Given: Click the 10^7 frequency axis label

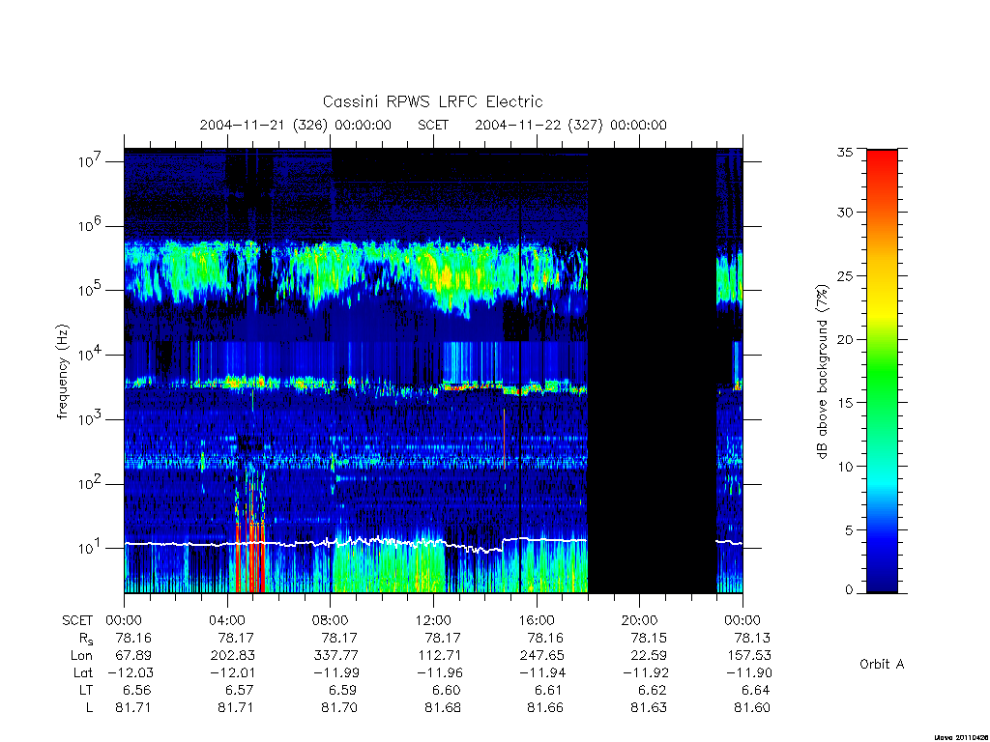Looking at the screenshot, I should 91,161.
